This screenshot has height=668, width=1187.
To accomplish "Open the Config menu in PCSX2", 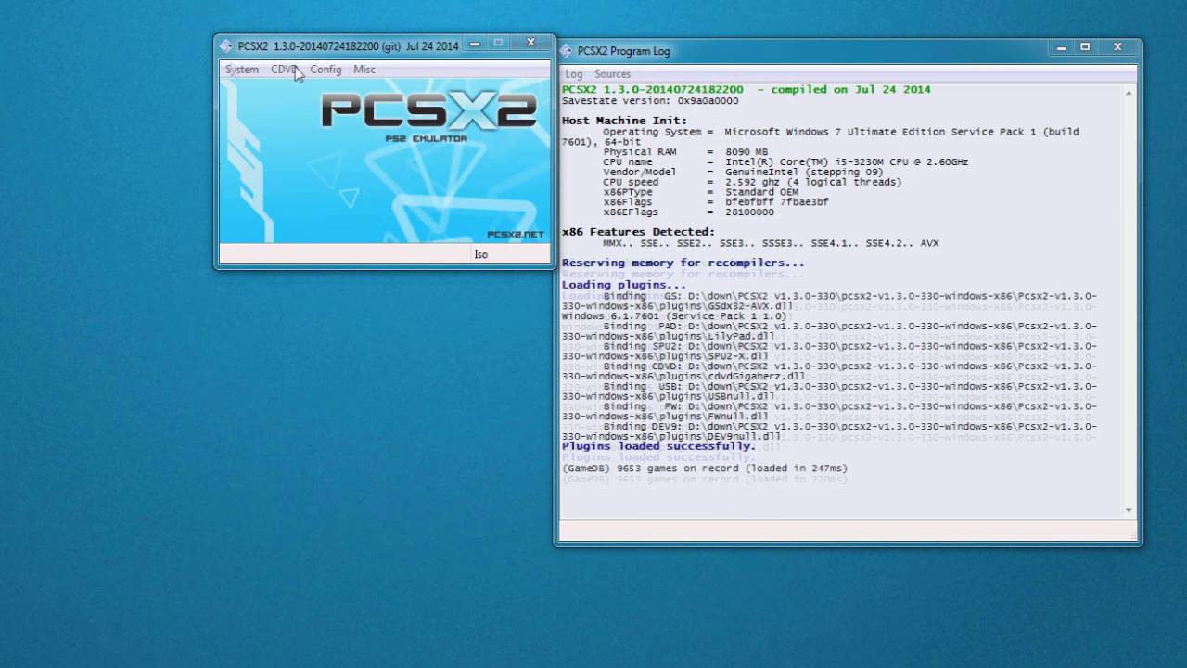I will pyautogui.click(x=325, y=70).
